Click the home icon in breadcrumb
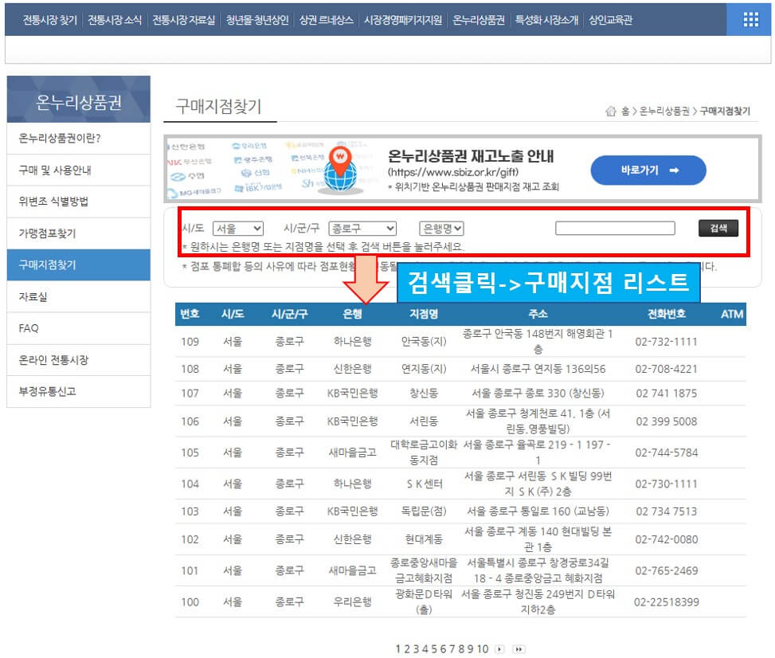The image size is (775, 658). click(611, 112)
